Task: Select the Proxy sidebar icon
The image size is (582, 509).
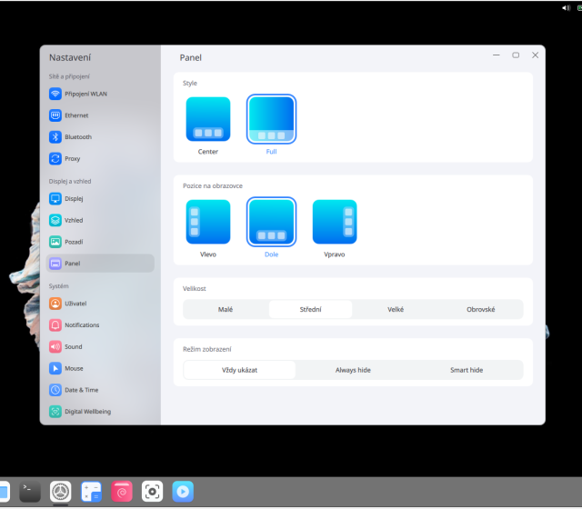Action: [x=55, y=158]
